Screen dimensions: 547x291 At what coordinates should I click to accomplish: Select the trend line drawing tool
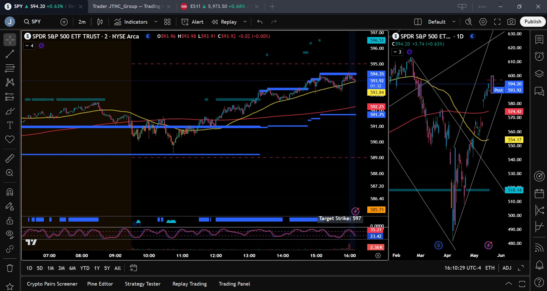10,54
